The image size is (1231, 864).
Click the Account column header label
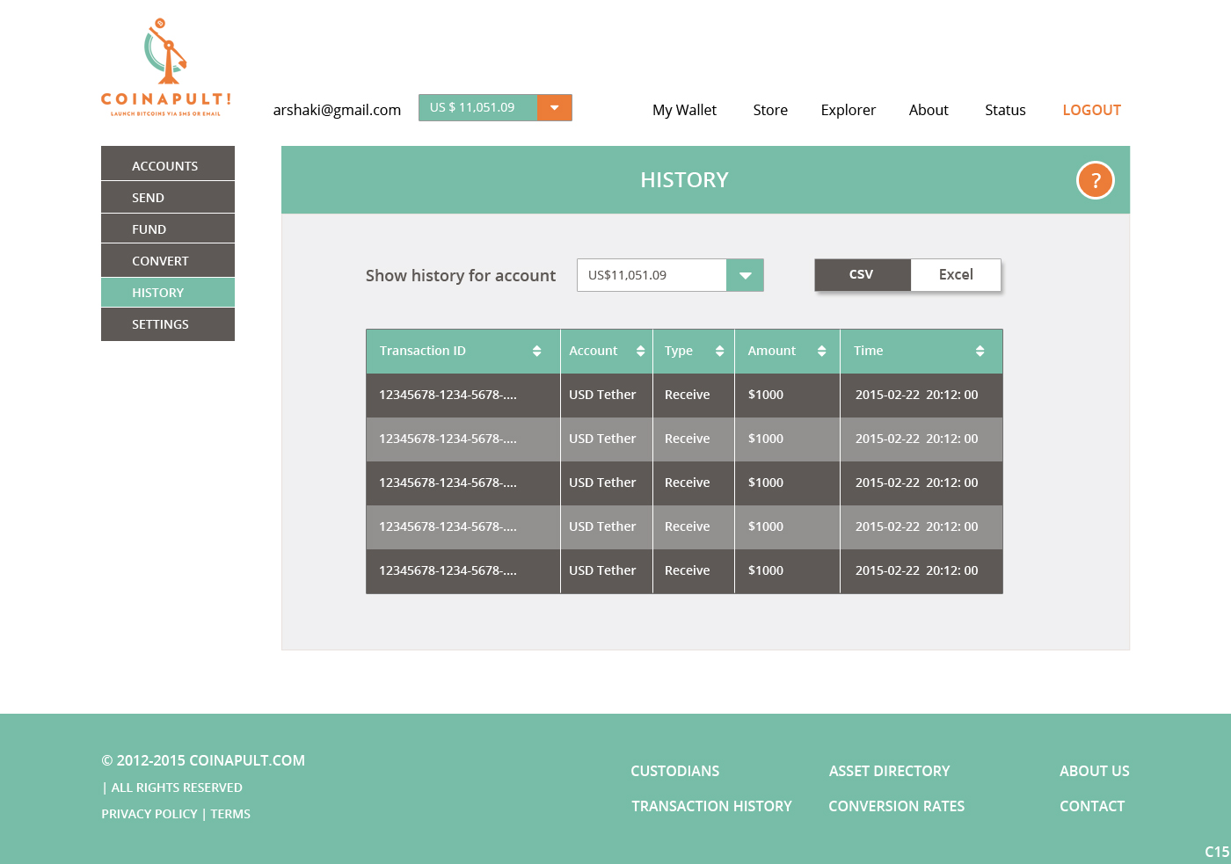[594, 351]
